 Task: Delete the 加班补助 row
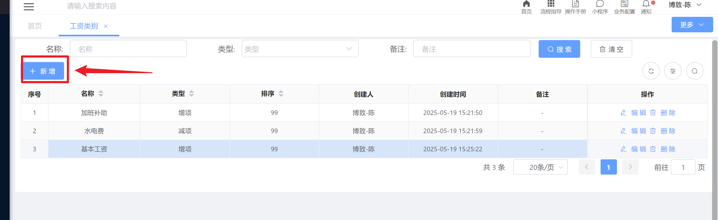click(663, 113)
